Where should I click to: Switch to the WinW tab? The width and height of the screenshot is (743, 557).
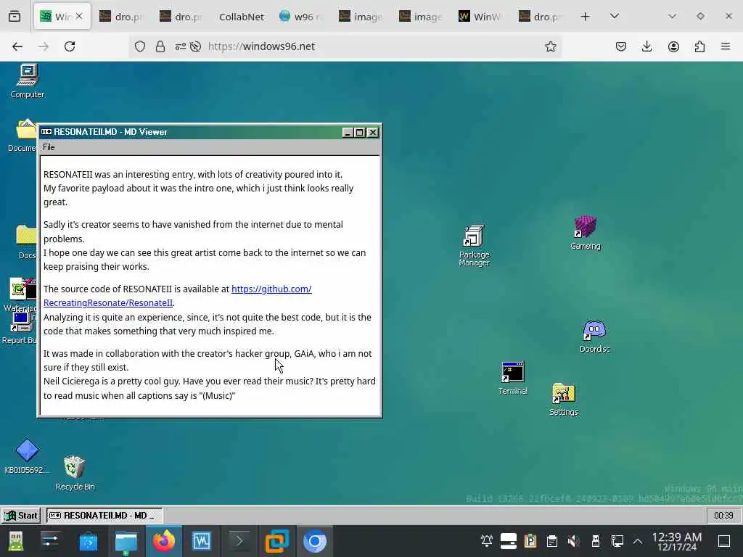[x=480, y=17]
